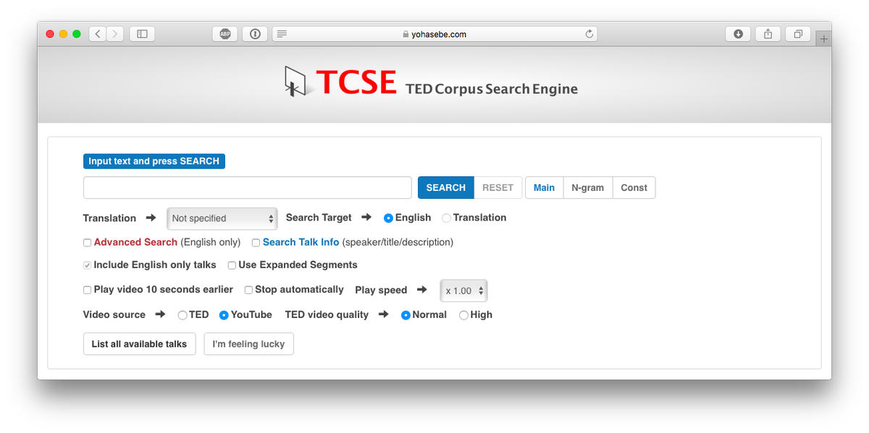Switch to the Const tab
Image resolution: width=869 pixels, height=433 pixels.
click(x=634, y=187)
